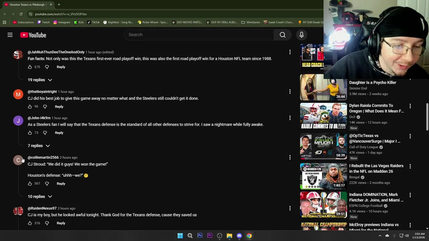Reply to RaidenNexus97 comment
Viewport: 429px width, 241px height.
click(x=61, y=223)
